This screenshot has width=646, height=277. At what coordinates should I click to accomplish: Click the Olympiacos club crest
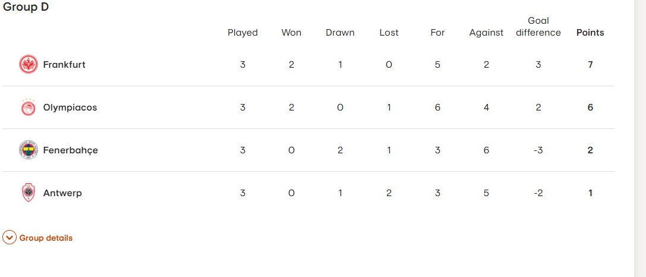tap(29, 107)
